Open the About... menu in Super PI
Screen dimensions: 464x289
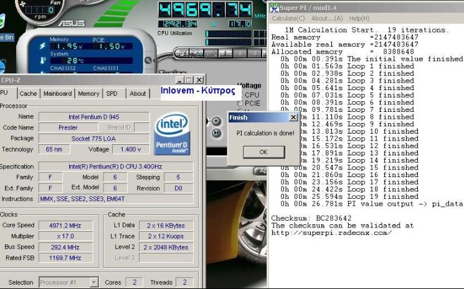pyautogui.click(x=328, y=19)
